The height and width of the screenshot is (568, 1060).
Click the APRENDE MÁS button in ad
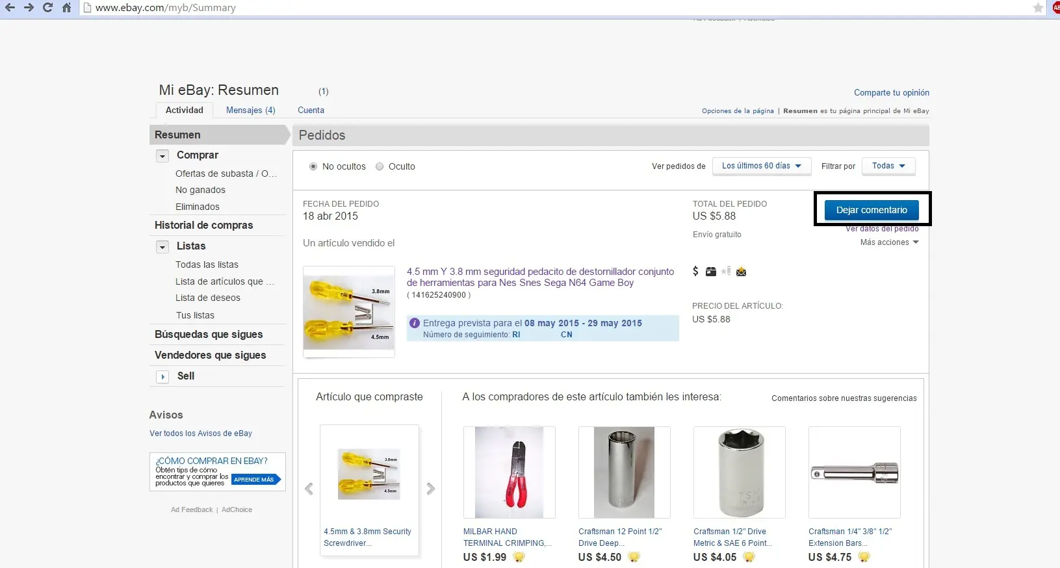255,480
